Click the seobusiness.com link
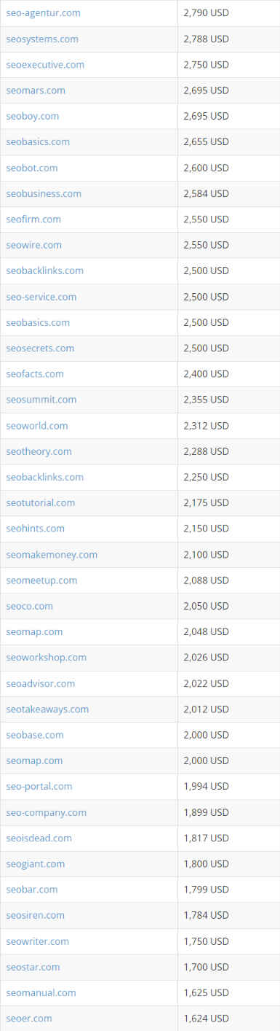 [x=44, y=193]
